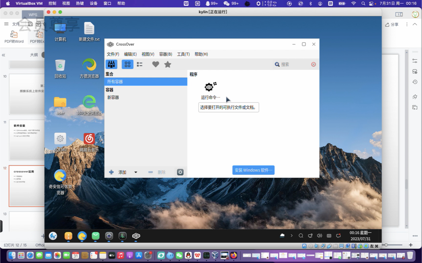Click the WPS zoom-in plus button

pos(410,245)
